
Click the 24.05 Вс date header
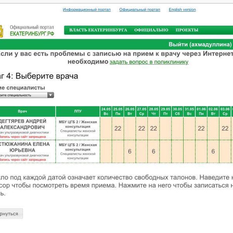(106, 111)
